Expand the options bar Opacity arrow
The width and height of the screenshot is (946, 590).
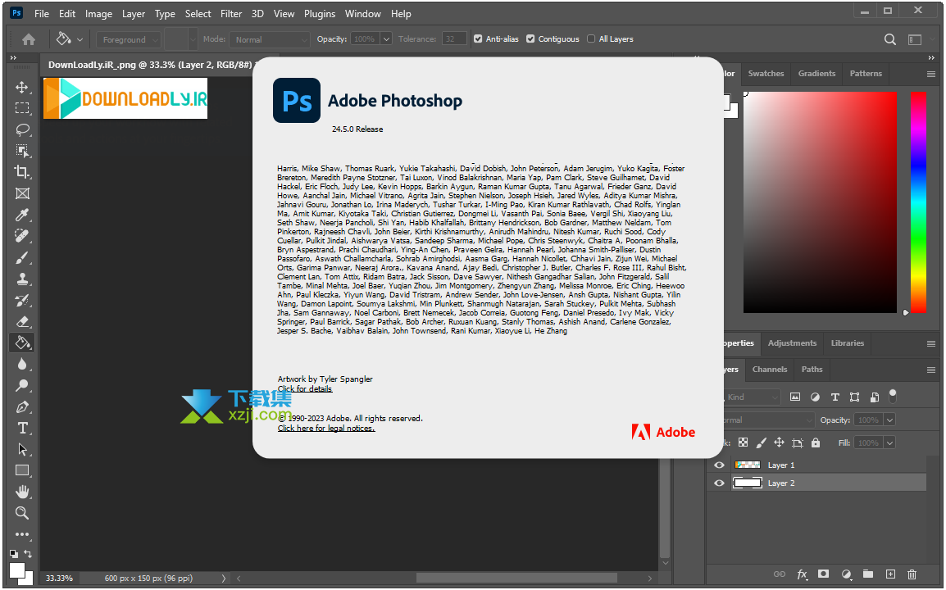[386, 39]
